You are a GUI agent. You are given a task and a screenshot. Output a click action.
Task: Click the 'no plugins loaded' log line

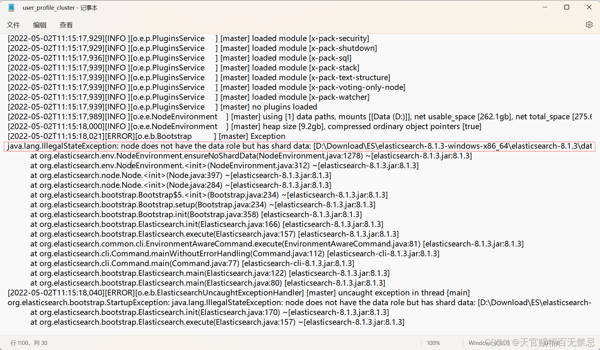tap(162, 107)
